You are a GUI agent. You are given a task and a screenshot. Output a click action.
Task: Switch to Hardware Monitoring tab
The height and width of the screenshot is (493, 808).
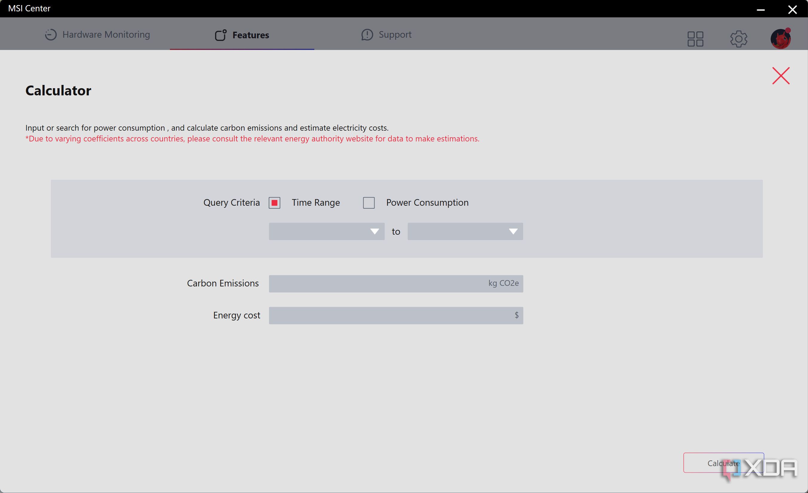[x=97, y=34]
